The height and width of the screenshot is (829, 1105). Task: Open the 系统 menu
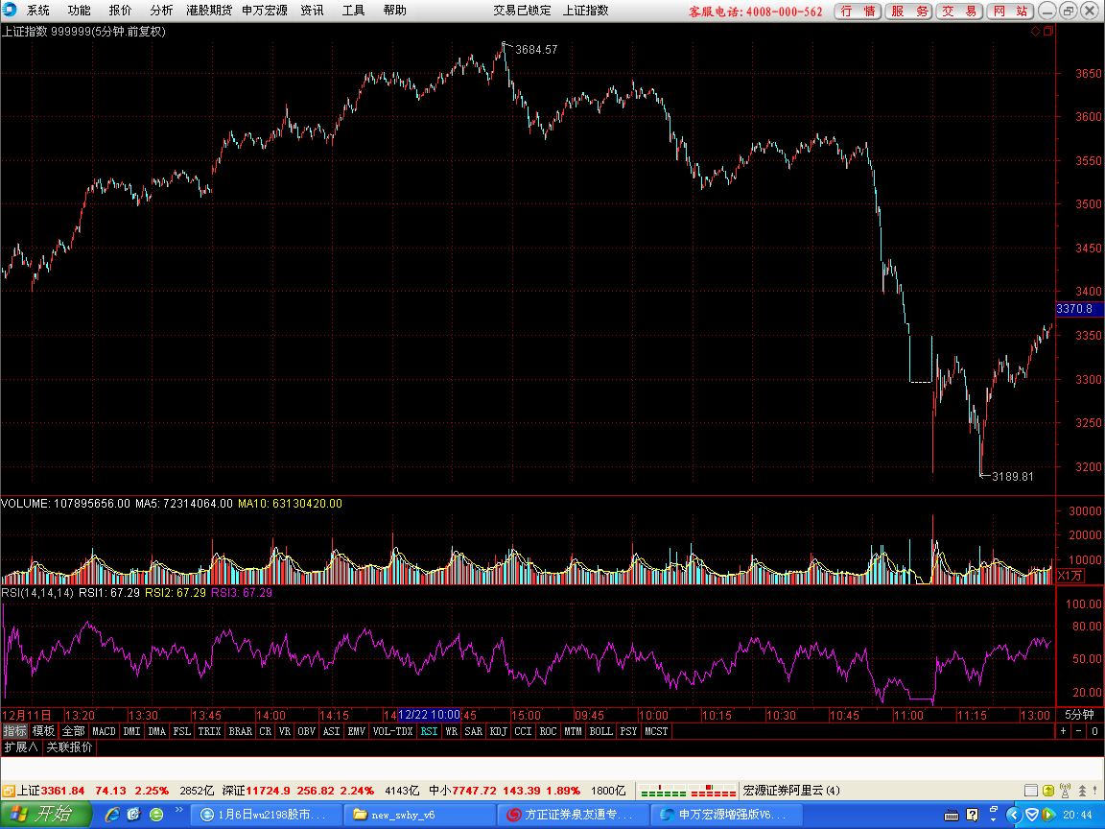(x=38, y=11)
